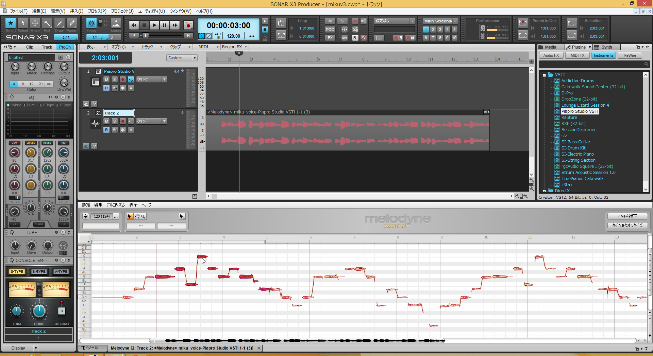Switch to the ProCh tab

click(65, 47)
